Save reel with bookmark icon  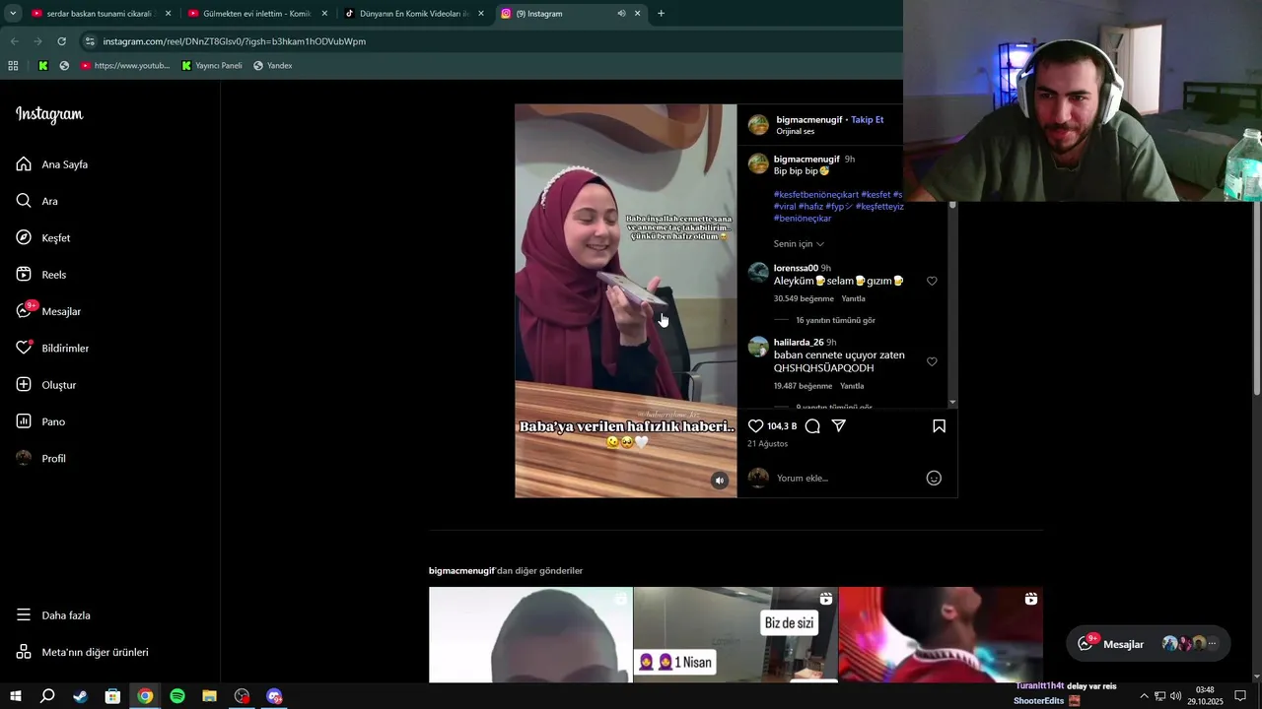[939, 426]
